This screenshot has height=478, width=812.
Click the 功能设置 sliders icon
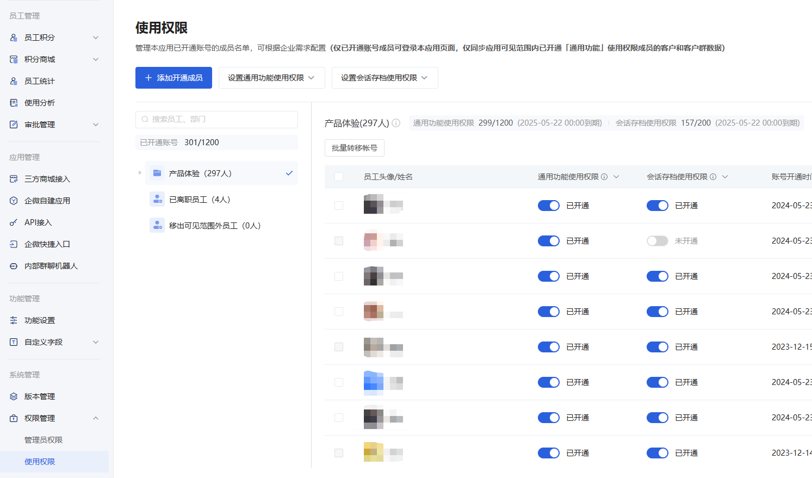coord(14,320)
